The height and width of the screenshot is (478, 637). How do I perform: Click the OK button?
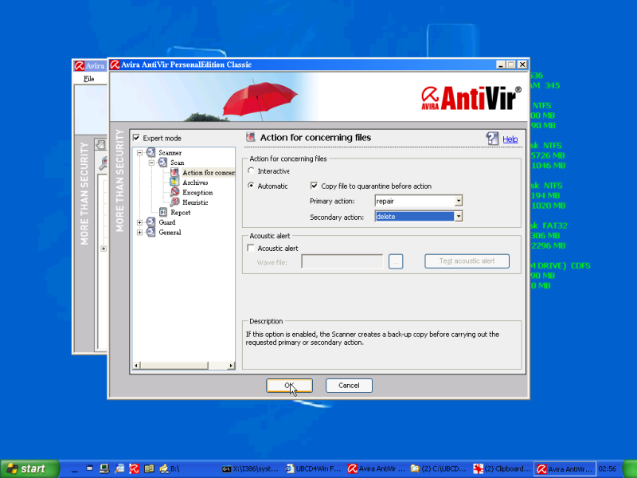point(289,386)
